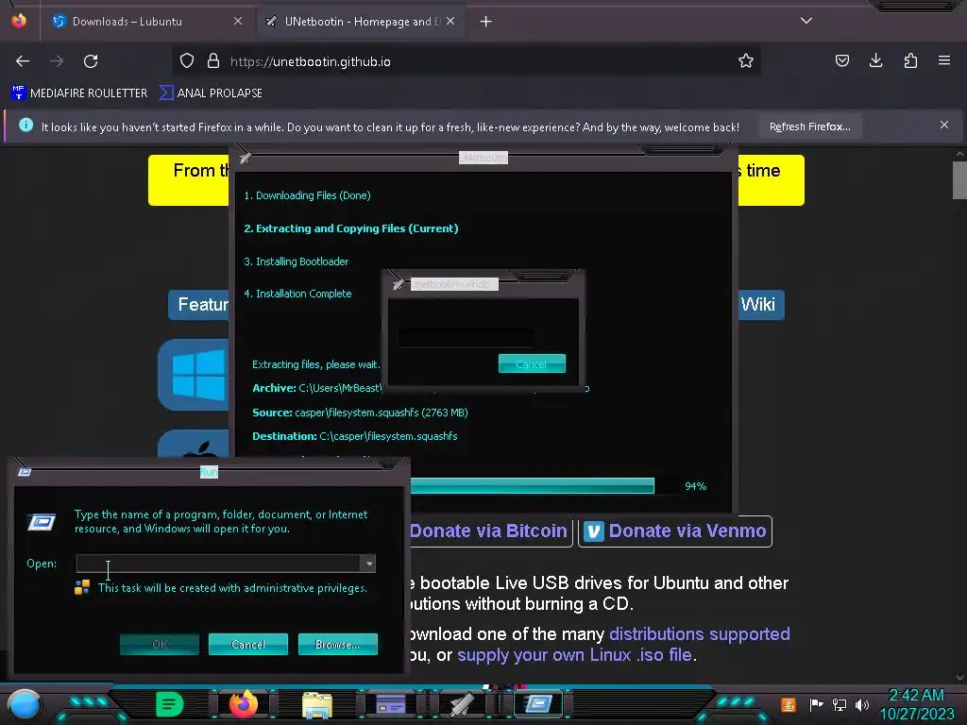The image size is (967, 725).
Task: Open File Explorer from the taskbar
Action: click(x=317, y=704)
